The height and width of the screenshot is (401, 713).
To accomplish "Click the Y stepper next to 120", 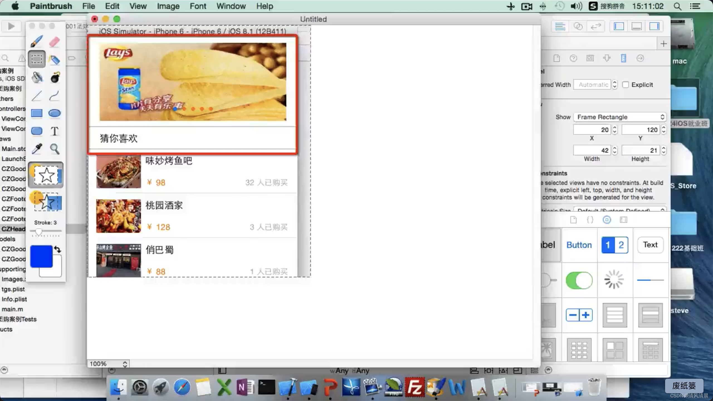I will coord(664,129).
